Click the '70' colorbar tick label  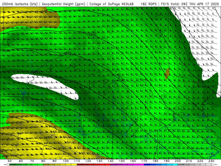(32, 161)
